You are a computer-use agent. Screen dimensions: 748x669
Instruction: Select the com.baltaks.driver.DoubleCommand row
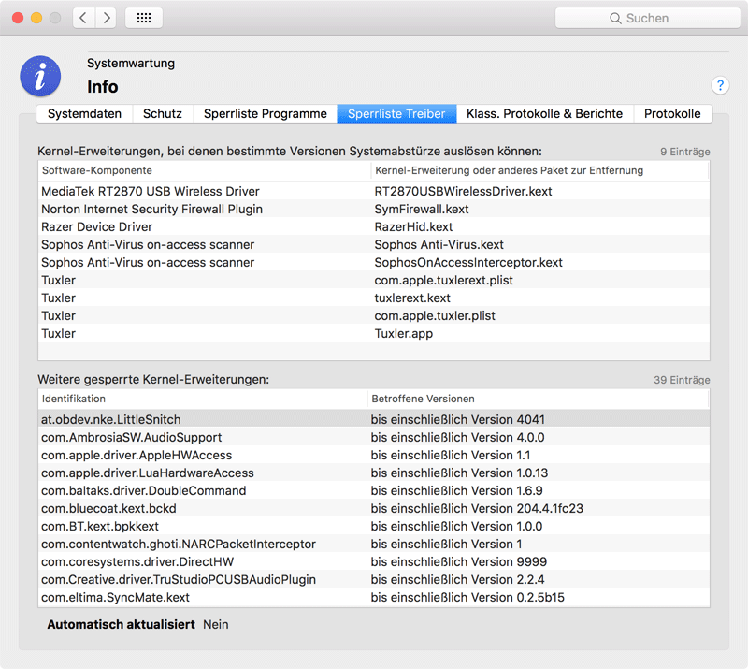pos(373,490)
